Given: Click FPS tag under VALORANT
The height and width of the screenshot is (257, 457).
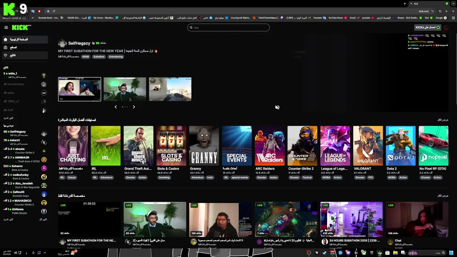Looking at the screenshot, I should 371,177.
